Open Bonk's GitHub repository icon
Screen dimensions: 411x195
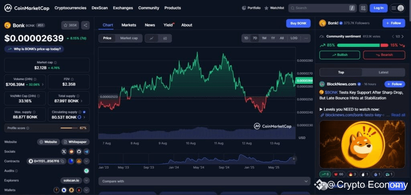pyautogui.click(x=79, y=152)
